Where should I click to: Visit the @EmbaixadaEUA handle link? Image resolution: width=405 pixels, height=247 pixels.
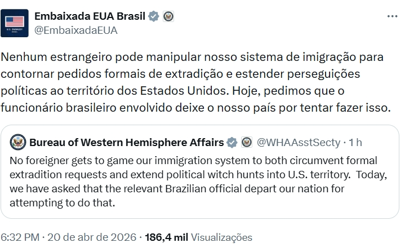(x=76, y=31)
